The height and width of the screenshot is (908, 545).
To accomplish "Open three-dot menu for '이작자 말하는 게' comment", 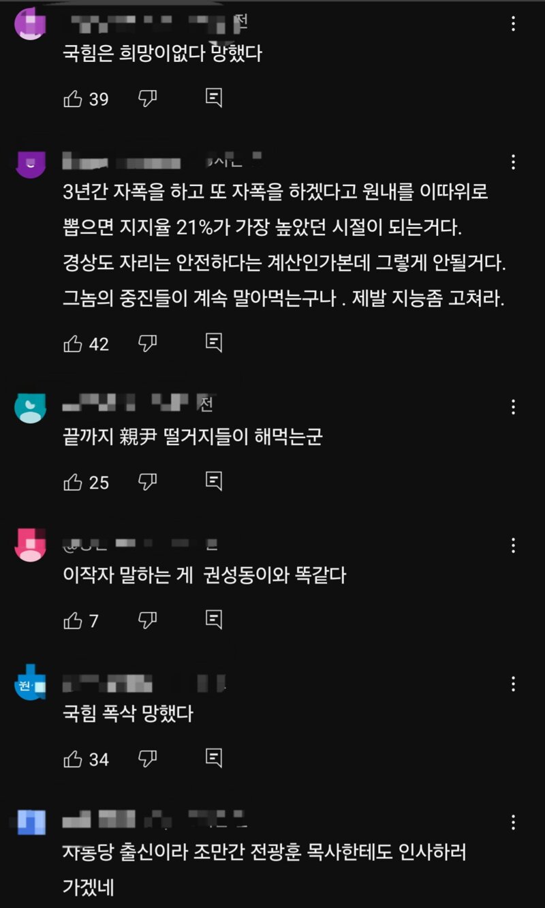I will point(513,545).
